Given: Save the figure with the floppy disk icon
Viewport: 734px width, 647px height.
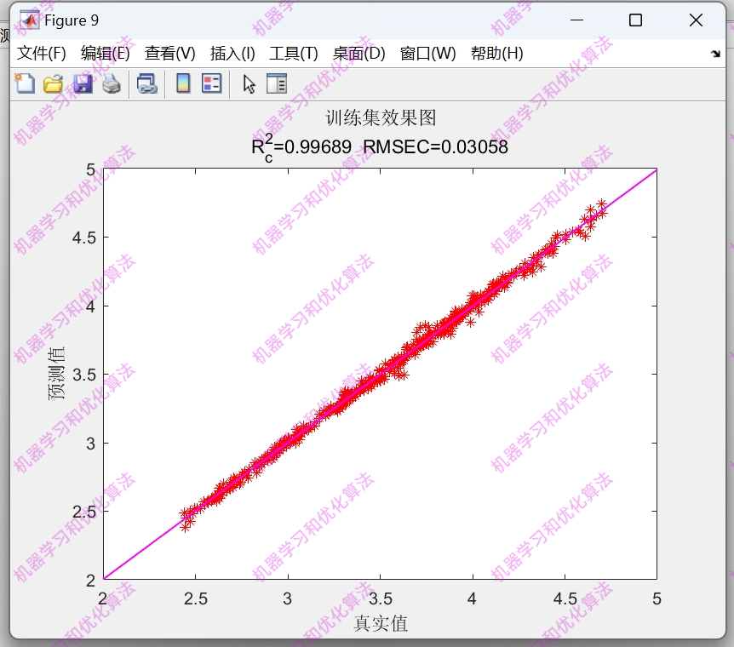Looking at the screenshot, I should [83, 84].
